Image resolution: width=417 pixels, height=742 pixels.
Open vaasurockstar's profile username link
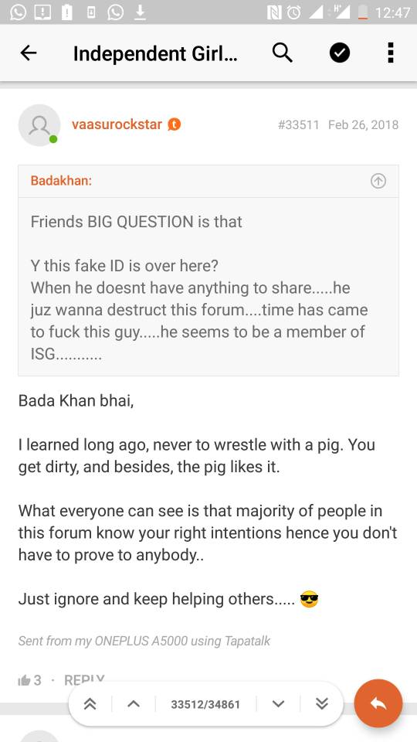click(x=117, y=124)
